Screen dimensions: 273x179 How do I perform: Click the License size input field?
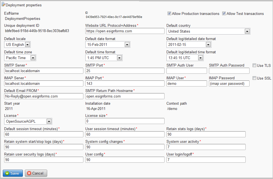tap(125, 121)
